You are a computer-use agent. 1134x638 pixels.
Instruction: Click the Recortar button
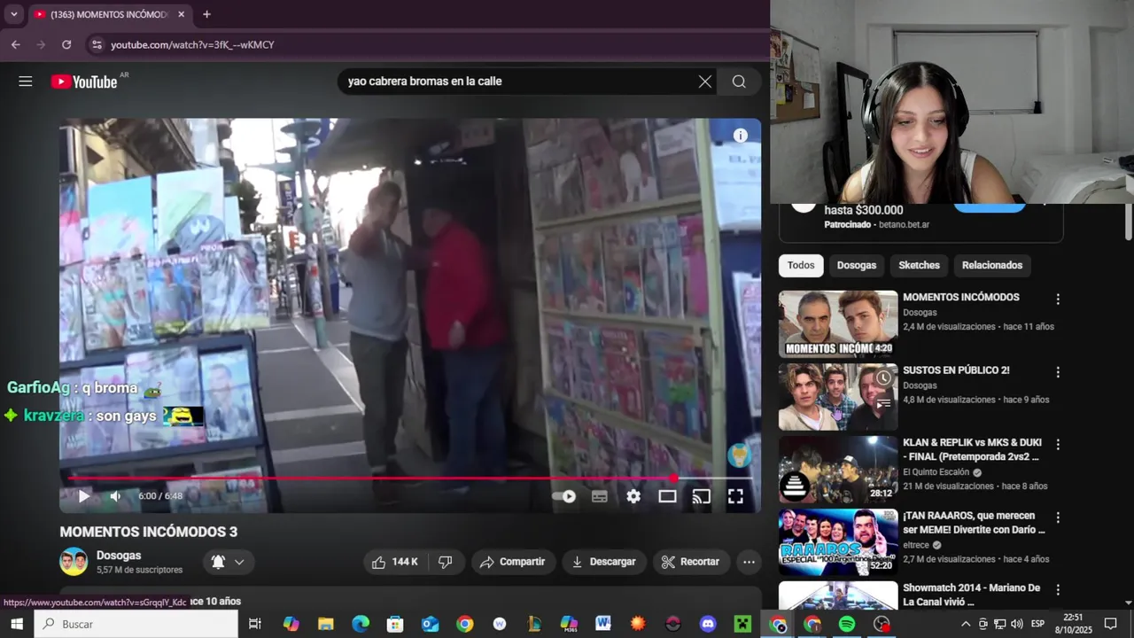click(690, 562)
